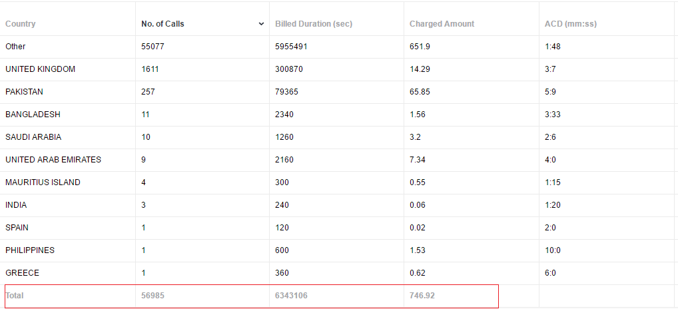Viewport: 678px width, 309px height.
Task: Click total charged amount 746.92
Action: pos(422,295)
